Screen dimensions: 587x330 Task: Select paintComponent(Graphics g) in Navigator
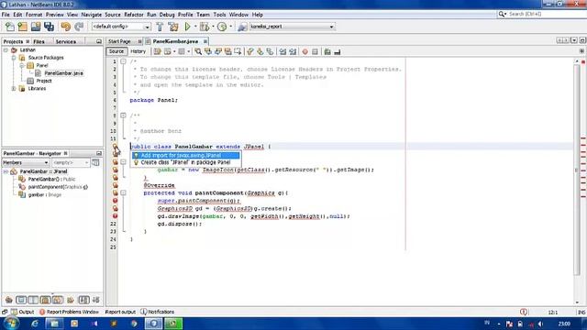pyautogui.click(x=58, y=187)
